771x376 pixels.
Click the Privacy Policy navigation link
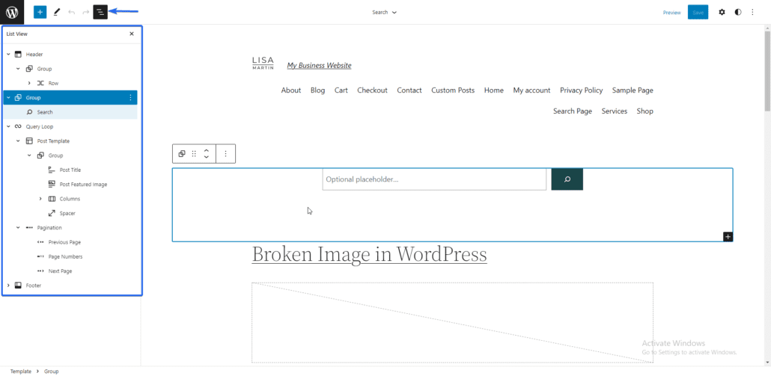point(581,90)
